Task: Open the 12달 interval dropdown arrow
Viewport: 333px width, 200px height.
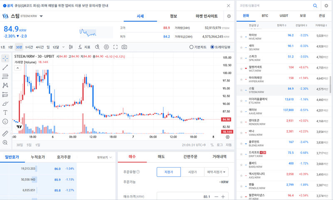Action: pos(63,47)
